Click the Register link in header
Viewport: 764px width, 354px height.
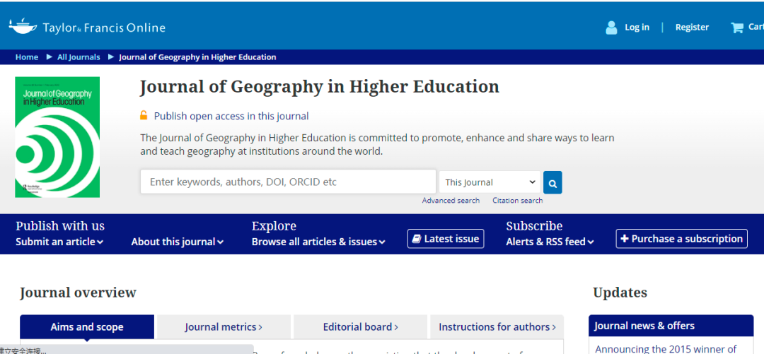click(692, 28)
